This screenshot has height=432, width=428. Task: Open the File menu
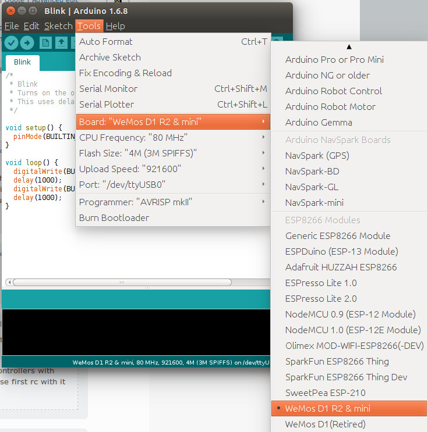tap(12, 26)
